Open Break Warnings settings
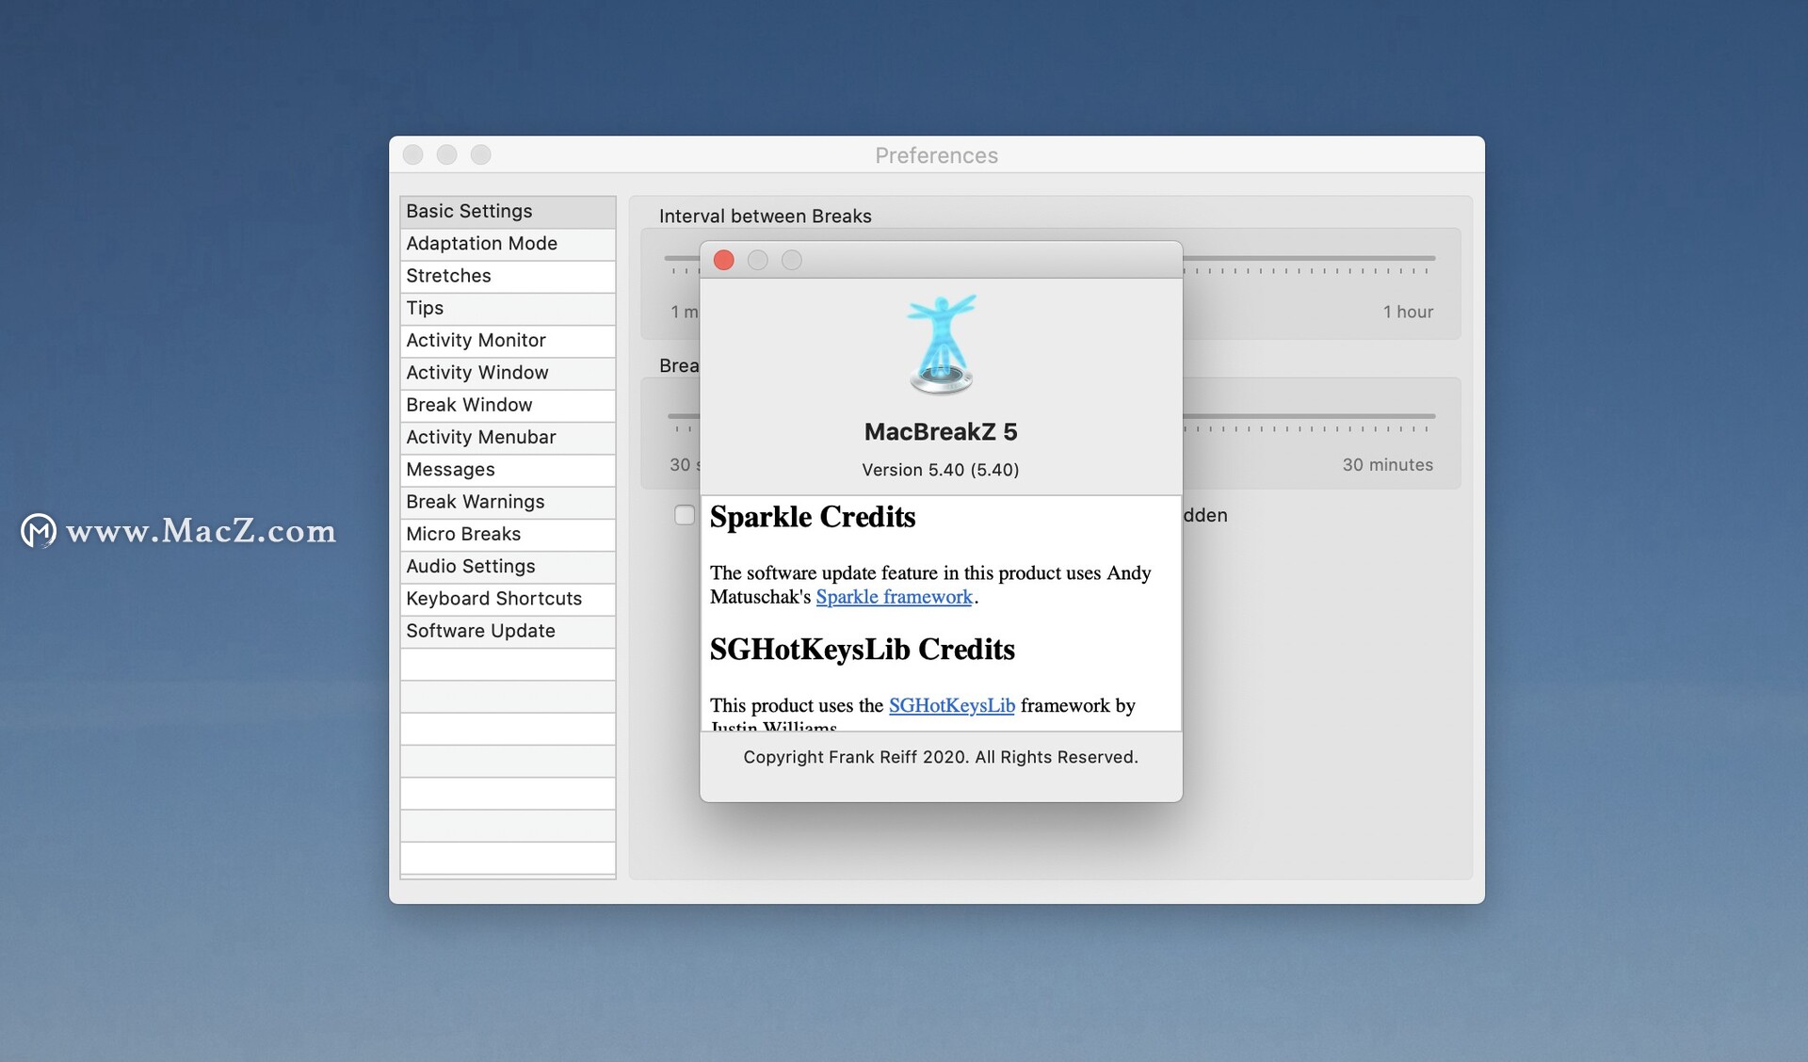1808x1062 pixels. coord(508,502)
